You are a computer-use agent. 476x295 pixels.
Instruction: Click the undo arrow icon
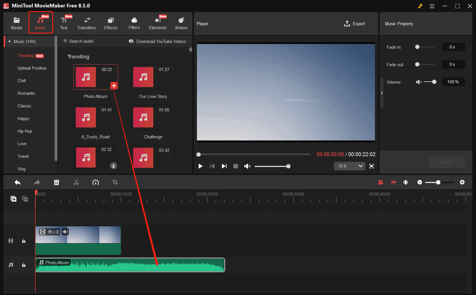17,182
